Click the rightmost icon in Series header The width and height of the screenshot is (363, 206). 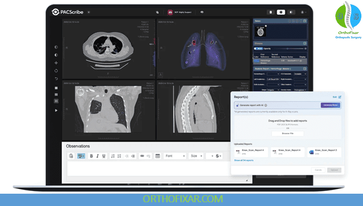point(305,21)
